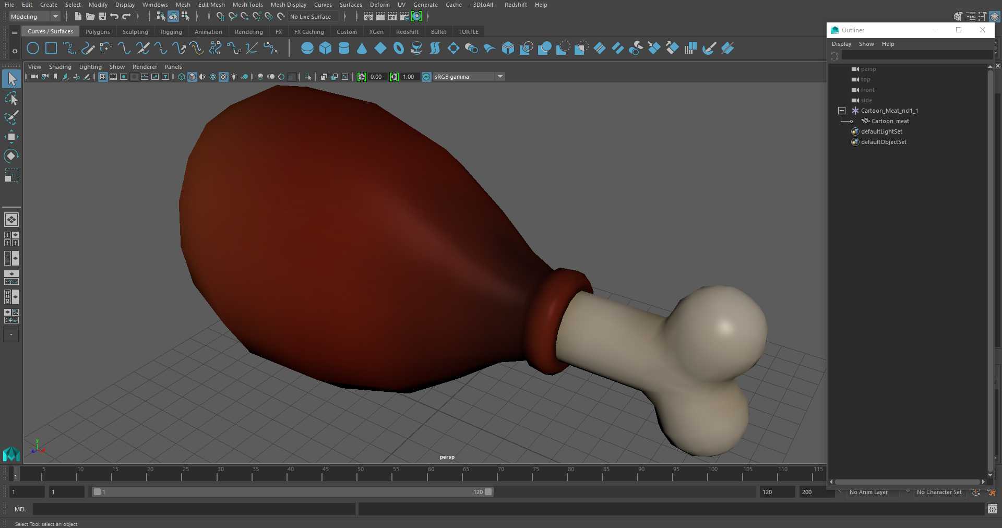The height and width of the screenshot is (528, 1002).
Task: Toggle wireframe shading in viewport
Action: click(182, 77)
